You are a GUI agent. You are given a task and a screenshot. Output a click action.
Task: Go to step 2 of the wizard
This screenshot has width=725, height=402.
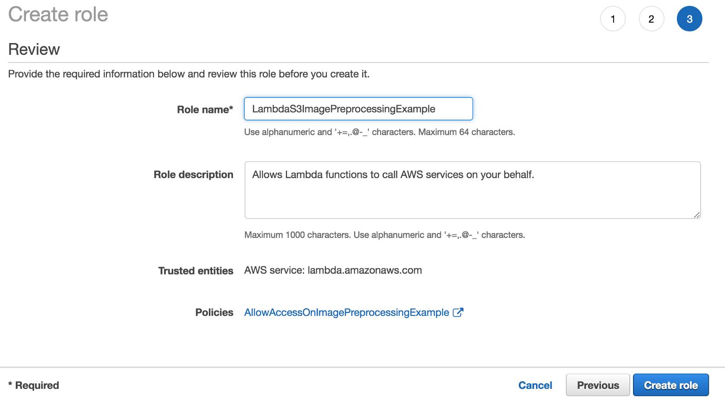651,19
